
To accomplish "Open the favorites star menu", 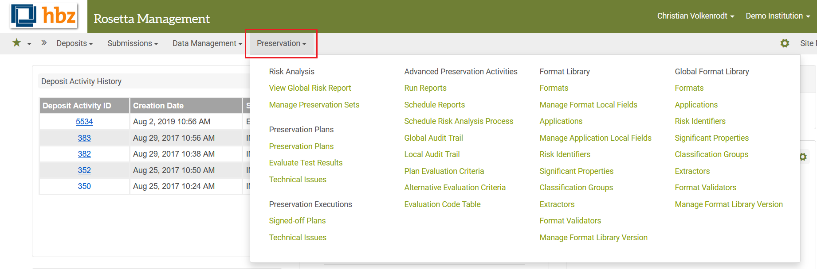I will point(17,43).
